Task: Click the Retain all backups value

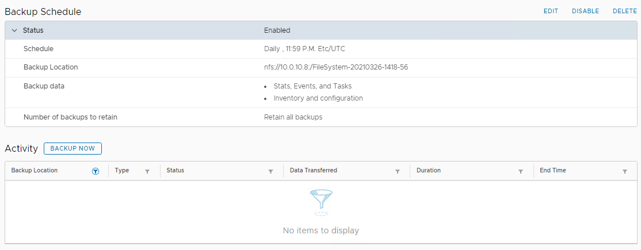Action: coord(293,117)
